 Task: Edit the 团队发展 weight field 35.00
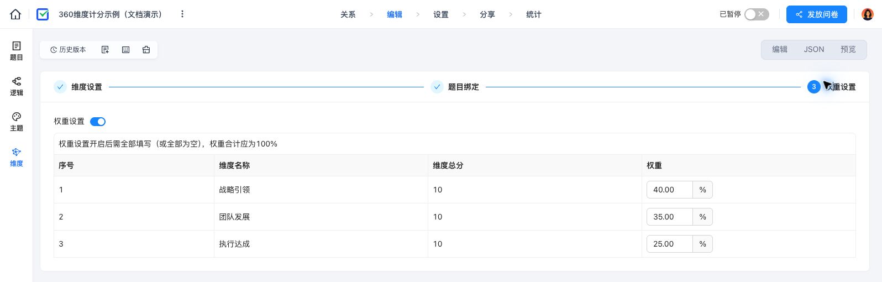point(669,217)
